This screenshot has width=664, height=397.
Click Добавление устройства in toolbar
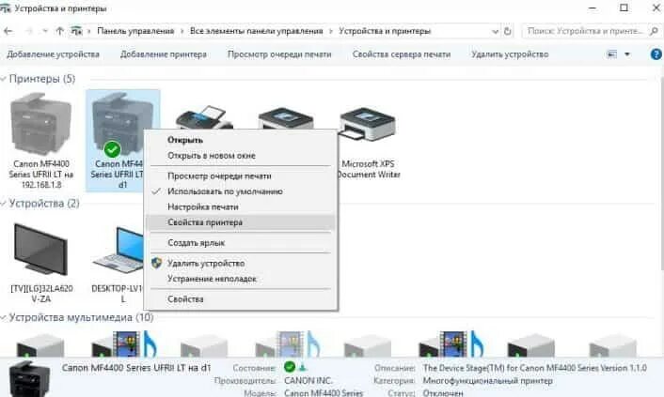pyautogui.click(x=53, y=54)
